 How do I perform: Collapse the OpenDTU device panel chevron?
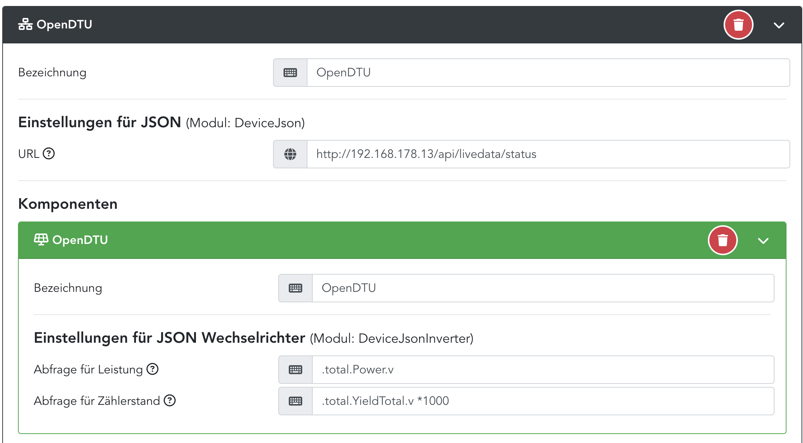click(x=779, y=25)
